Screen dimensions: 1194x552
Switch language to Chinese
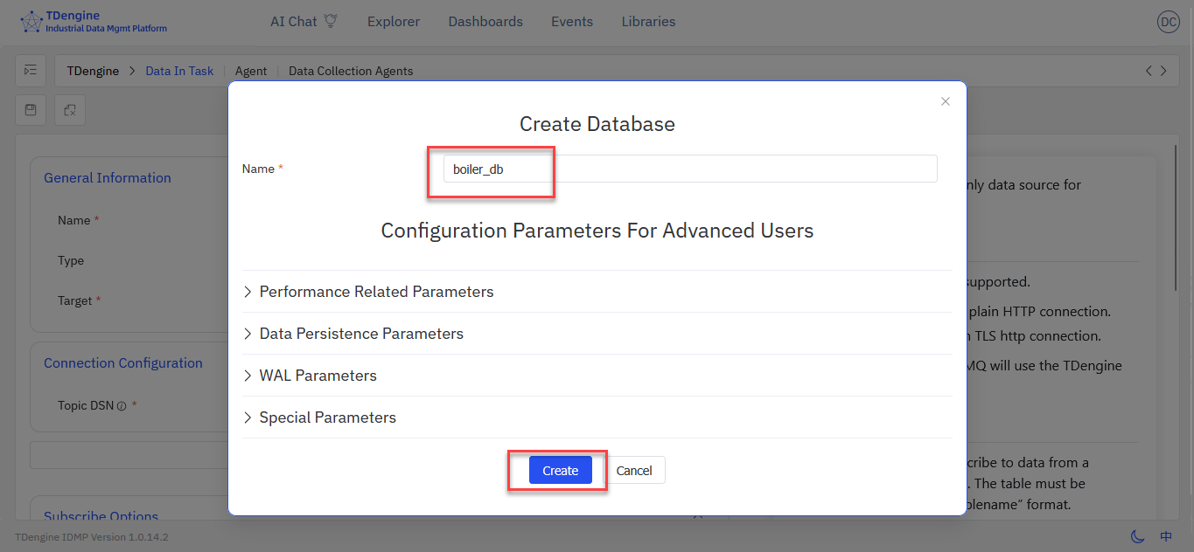(x=1165, y=536)
